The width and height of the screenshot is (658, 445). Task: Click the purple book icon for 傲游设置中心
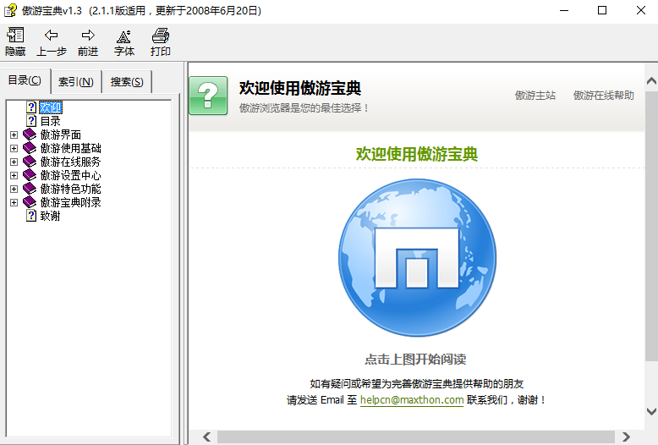point(30,175)
